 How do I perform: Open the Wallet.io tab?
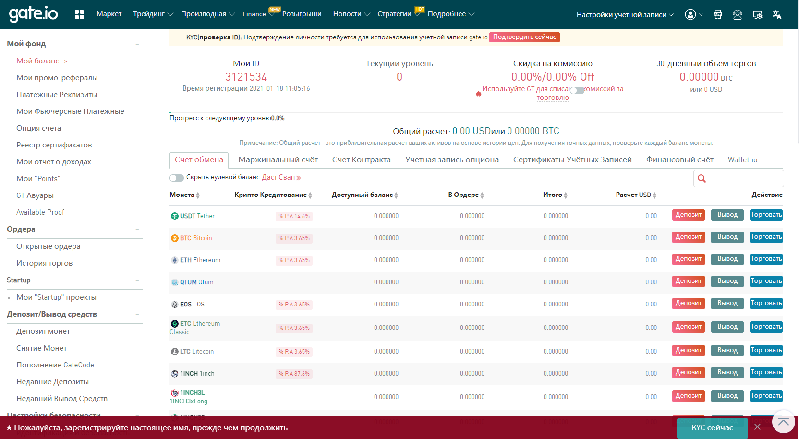point(742,160)
